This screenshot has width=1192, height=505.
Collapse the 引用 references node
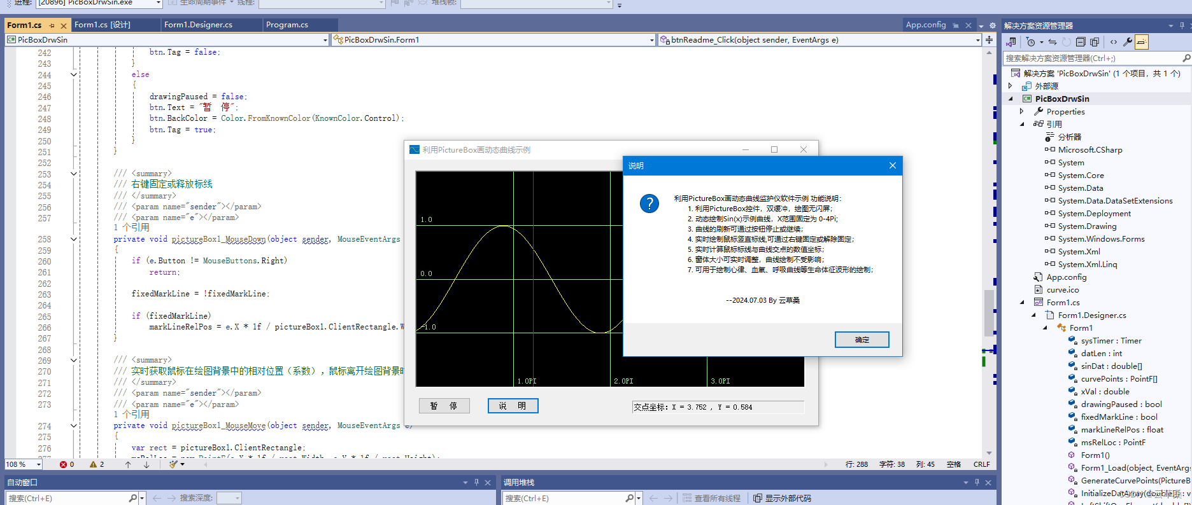point(1022,124)
